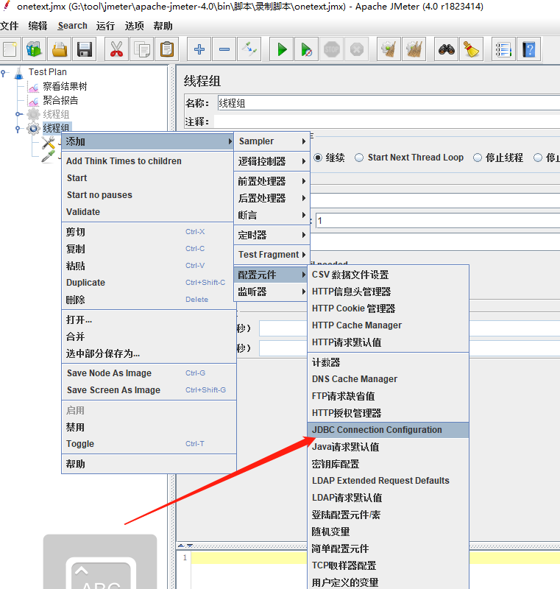Image resolution: width=560 pixels, height=589 pixels.
Task: Click the Test Plan flask icon
Action: 19,72
